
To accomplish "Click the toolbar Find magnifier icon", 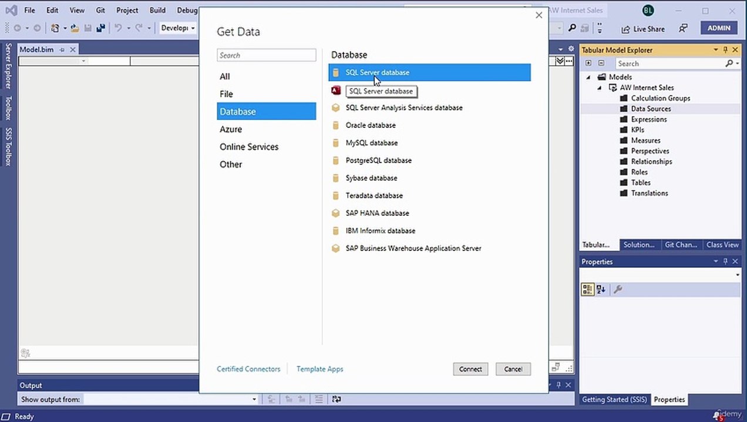I will coord(572,28).
